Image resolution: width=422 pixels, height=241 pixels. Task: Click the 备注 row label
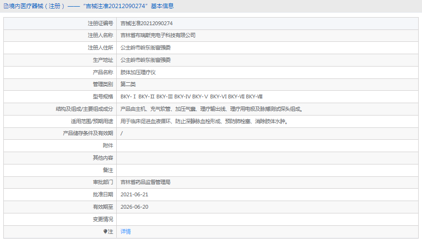[x=108, y=170]
